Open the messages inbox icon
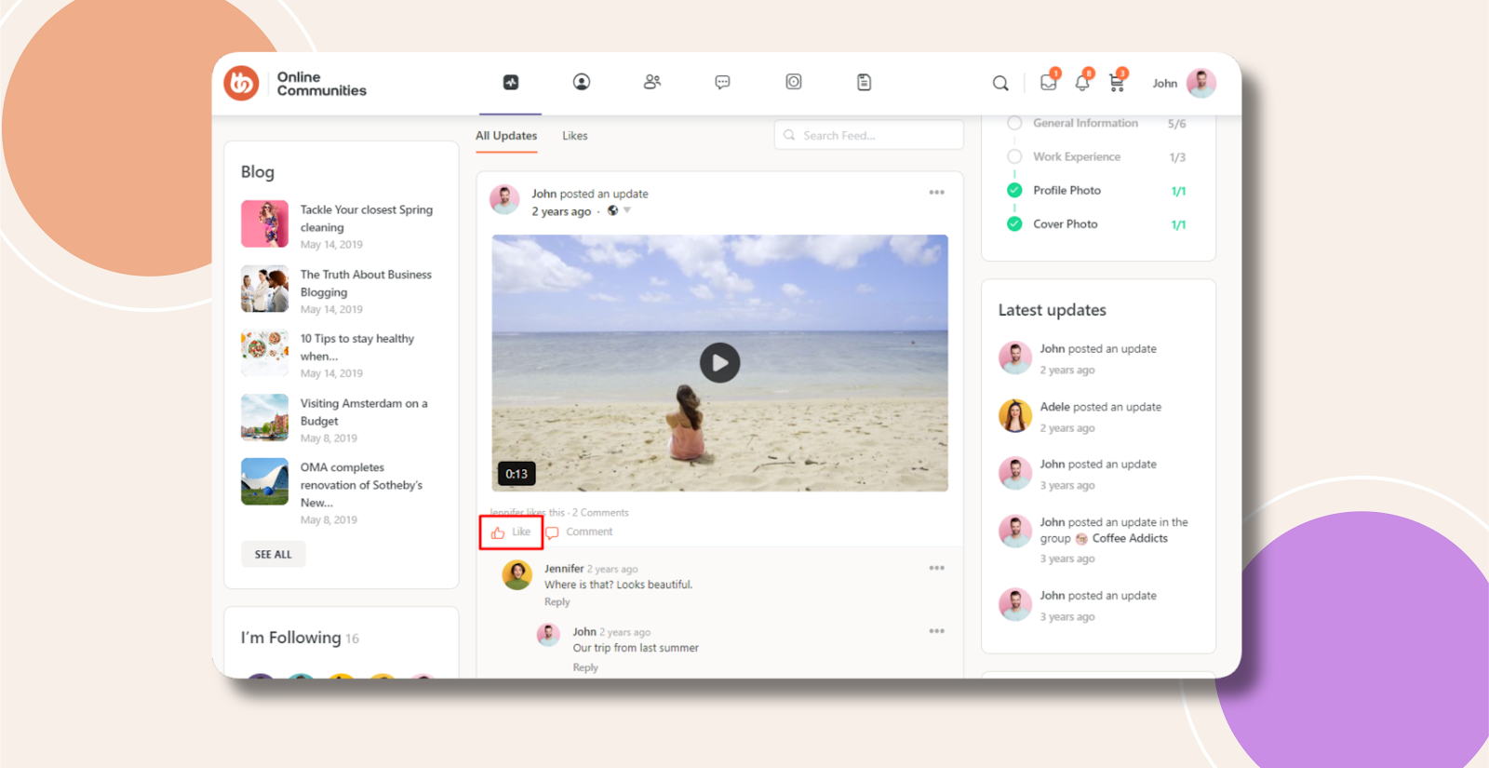Viewport: 1489px width, 768px height. [1049, 82]
